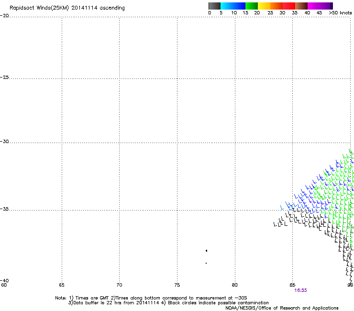Click the '80' longitude axis label
Viewport: 354px width, 311px height.
235,285
